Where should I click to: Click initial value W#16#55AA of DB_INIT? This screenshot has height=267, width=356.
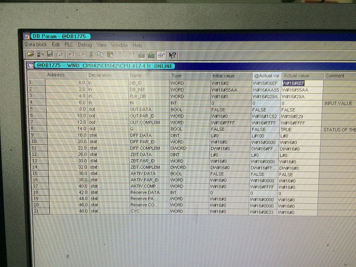click(231, 90)
